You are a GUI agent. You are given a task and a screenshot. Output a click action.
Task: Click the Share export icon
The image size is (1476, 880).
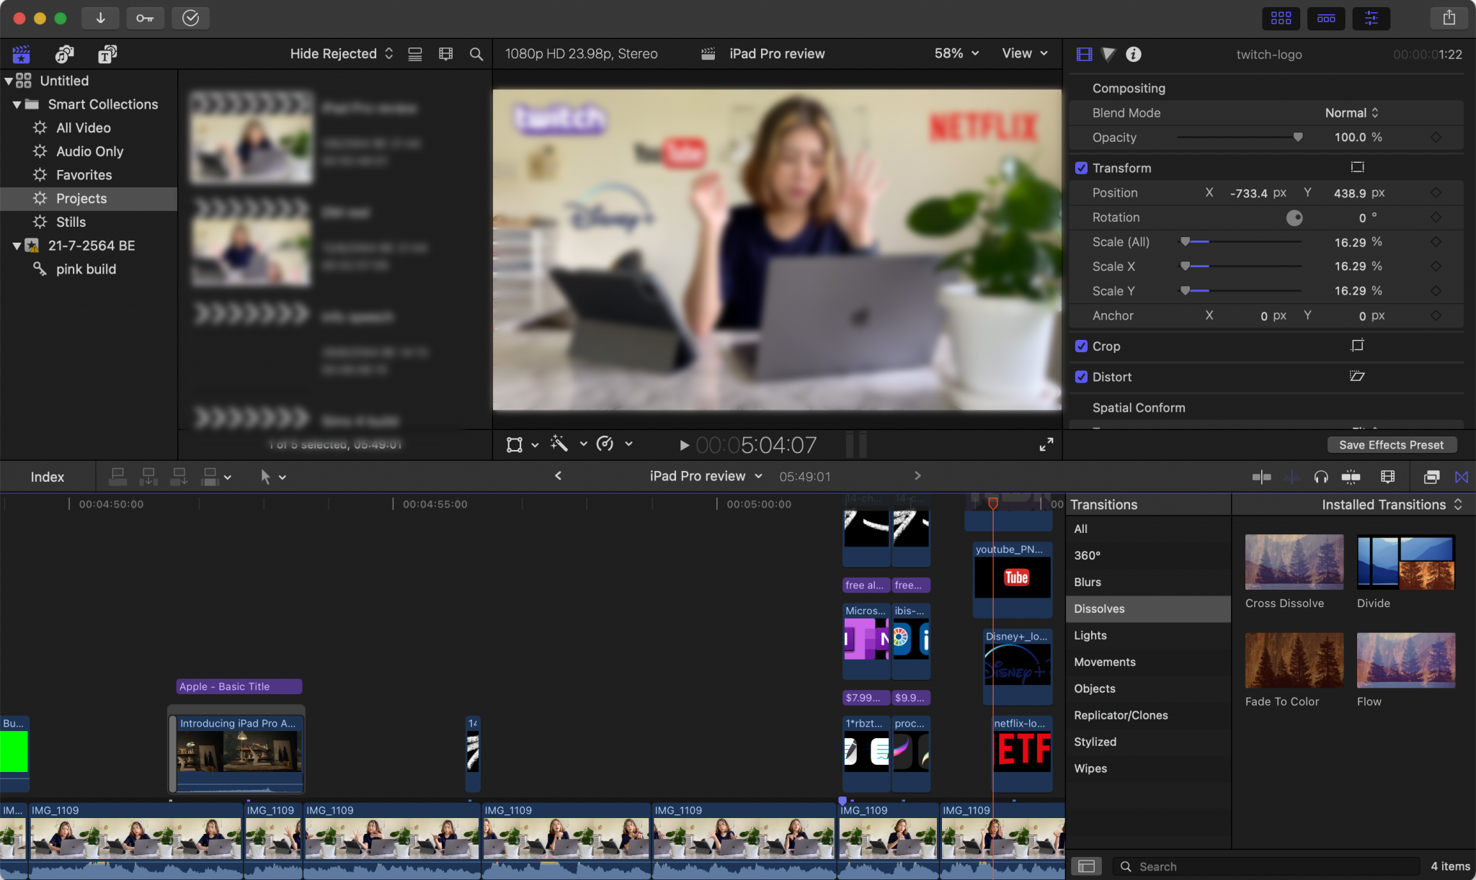1449,18
